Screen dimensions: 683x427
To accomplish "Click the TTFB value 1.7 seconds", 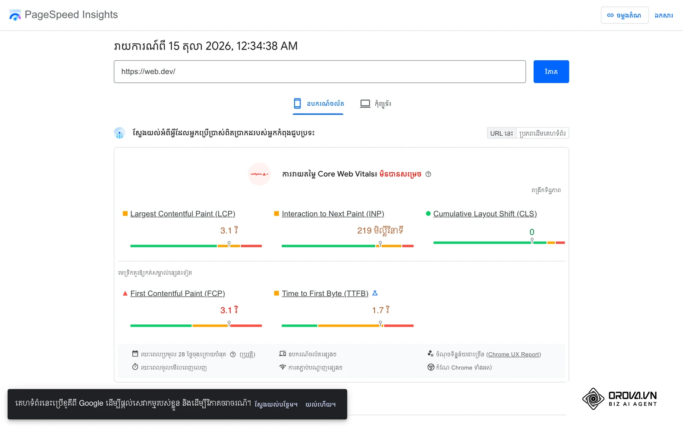I will pyautogui.click(x=381, y=310).
